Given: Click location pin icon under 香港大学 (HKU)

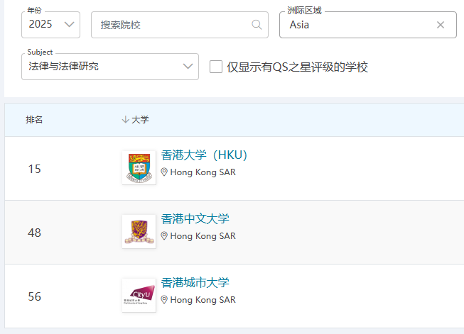Looking at the screenshot, I should (x=165, y=172).
